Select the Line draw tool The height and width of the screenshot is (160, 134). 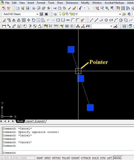[x=91, y=20]
